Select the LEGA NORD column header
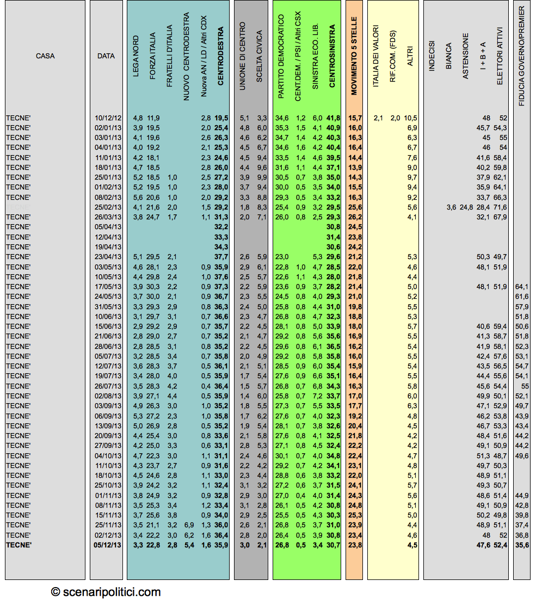 [136, 57]
